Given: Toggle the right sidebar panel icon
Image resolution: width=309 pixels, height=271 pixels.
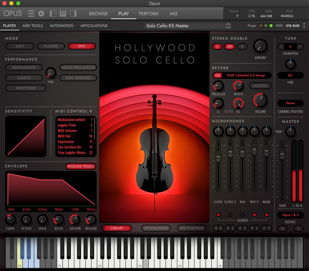Looking at the screenshot, I should click(73, 14).
